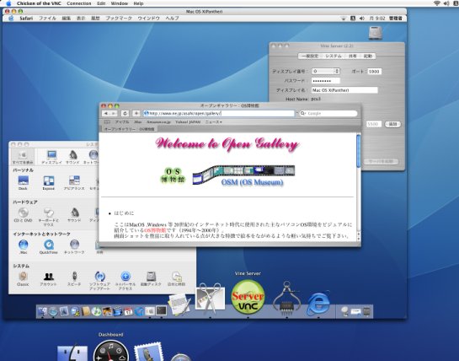Click the password field in Vine Server
The image size is (459, 361).
coord(326,81)
